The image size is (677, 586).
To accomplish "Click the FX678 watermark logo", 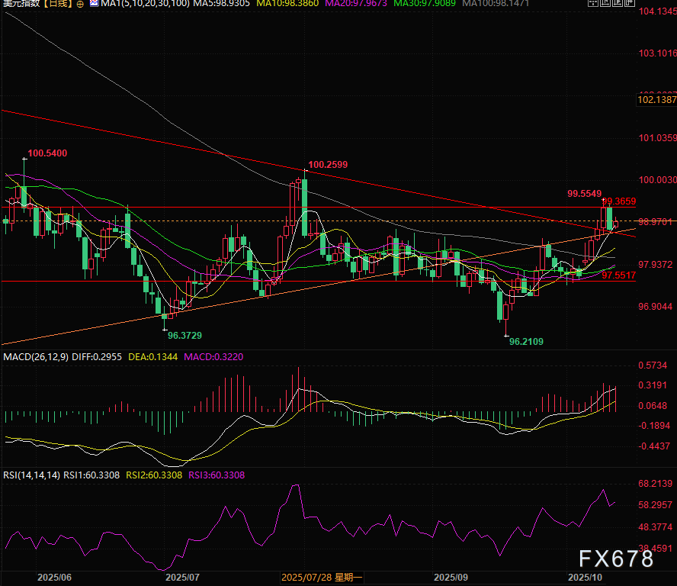I will 614,559.
